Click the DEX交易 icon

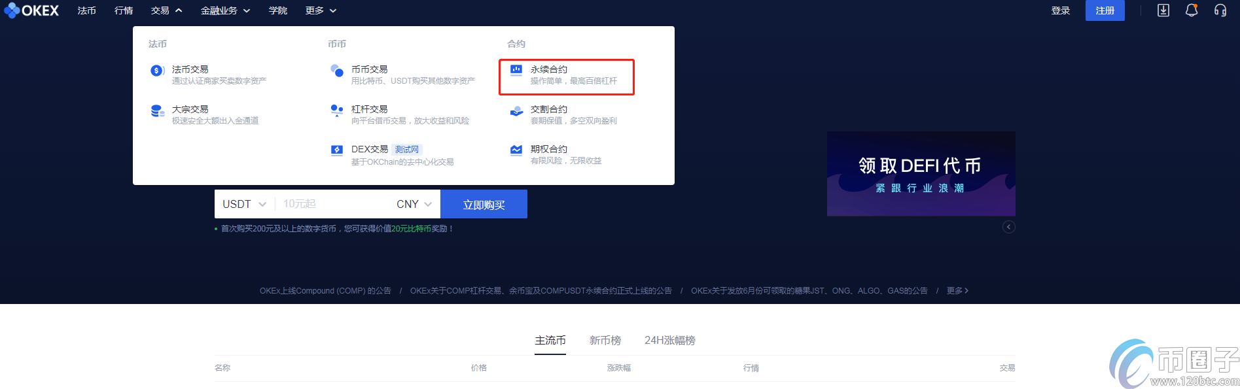tap(336, 150)
